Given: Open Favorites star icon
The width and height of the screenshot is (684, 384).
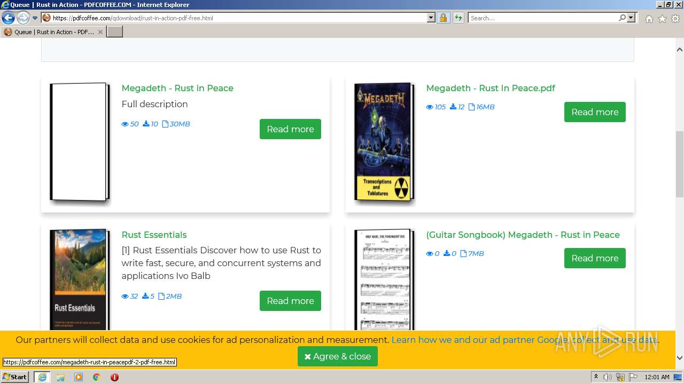Looking at the screenshot, I should click(x=662, y=19).
